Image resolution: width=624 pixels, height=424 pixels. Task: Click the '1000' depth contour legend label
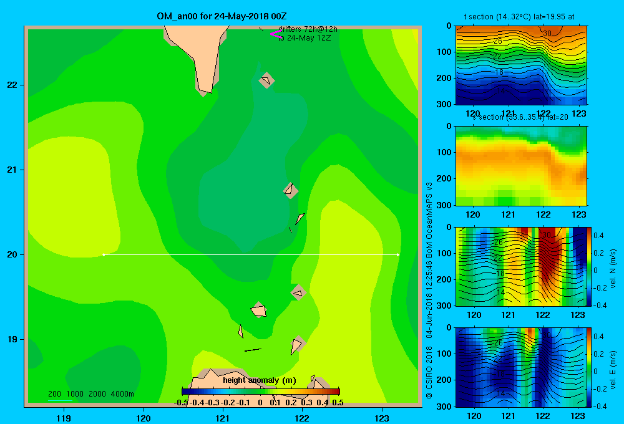pyautogui.click(x=75, y=394)
